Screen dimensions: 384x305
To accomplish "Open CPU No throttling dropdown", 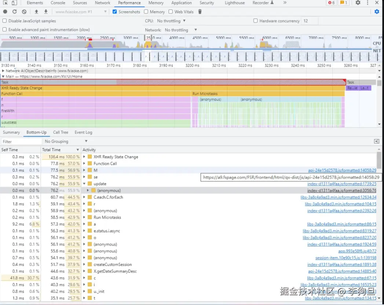I will click(x=171, y=21).
